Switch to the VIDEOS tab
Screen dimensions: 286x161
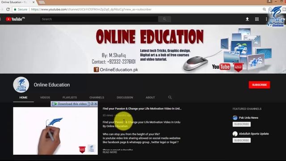coord(45,97)
